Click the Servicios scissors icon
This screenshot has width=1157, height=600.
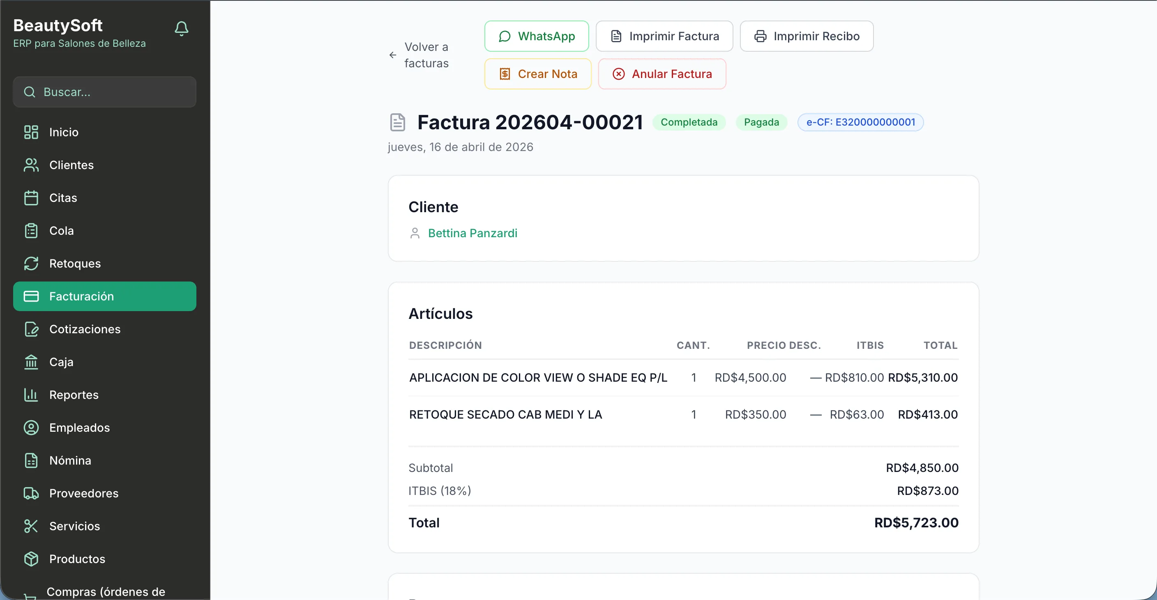point(30,525)
